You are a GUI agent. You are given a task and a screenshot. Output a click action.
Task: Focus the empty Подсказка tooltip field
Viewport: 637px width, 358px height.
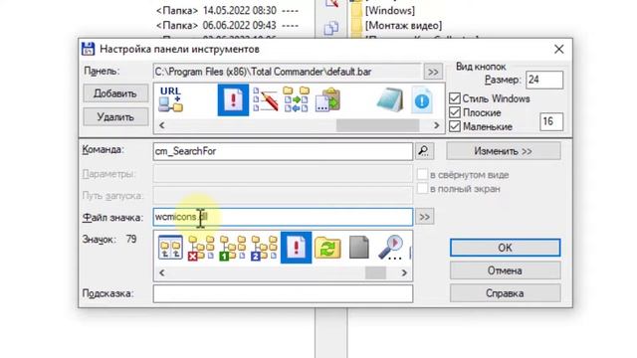click(x=283, y=293)
